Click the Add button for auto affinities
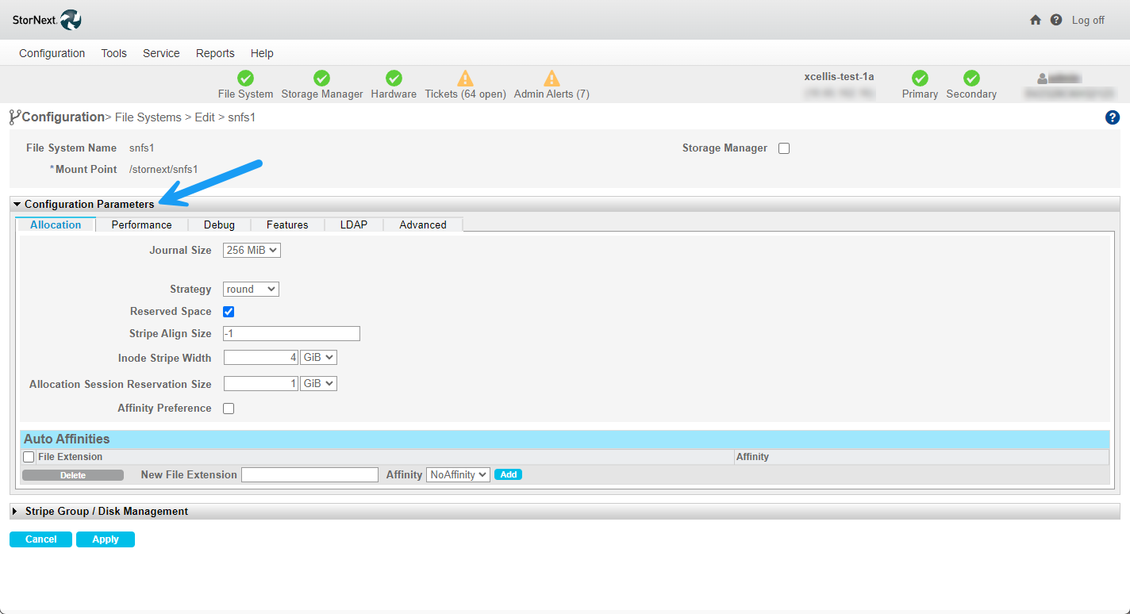Image resolution: width=1130 pixels, height=614 pixels. [509, 474]
